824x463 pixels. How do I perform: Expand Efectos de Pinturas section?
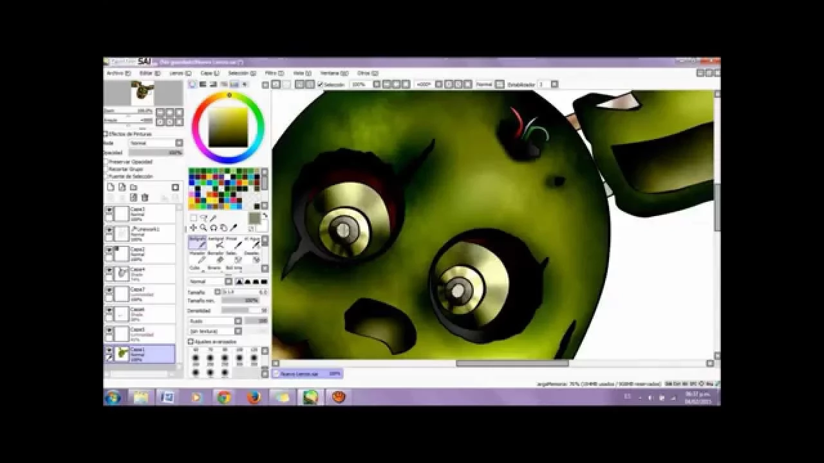click(x=106, y=134)
